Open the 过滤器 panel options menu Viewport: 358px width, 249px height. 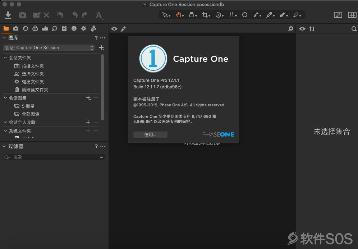tap(103, 146)
